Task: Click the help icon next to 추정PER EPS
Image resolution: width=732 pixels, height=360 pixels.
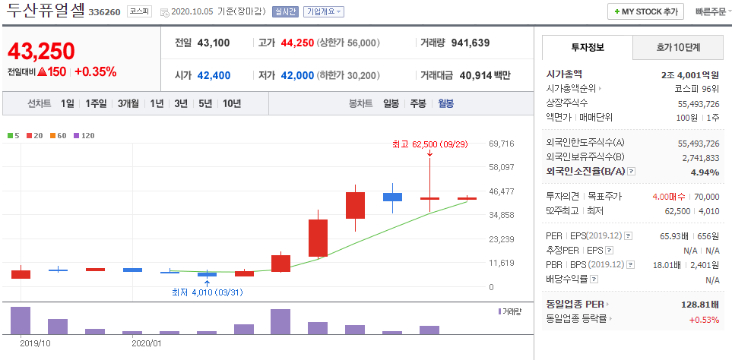Action: click(609, 251)
